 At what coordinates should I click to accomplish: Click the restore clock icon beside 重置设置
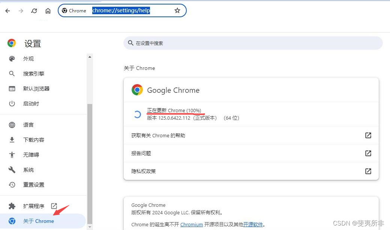point(12,185)
